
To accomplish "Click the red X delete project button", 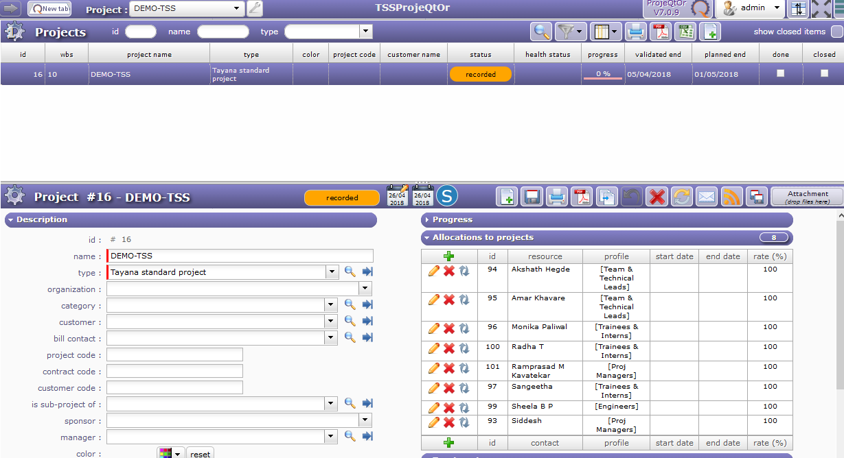I will click(657, 197).
